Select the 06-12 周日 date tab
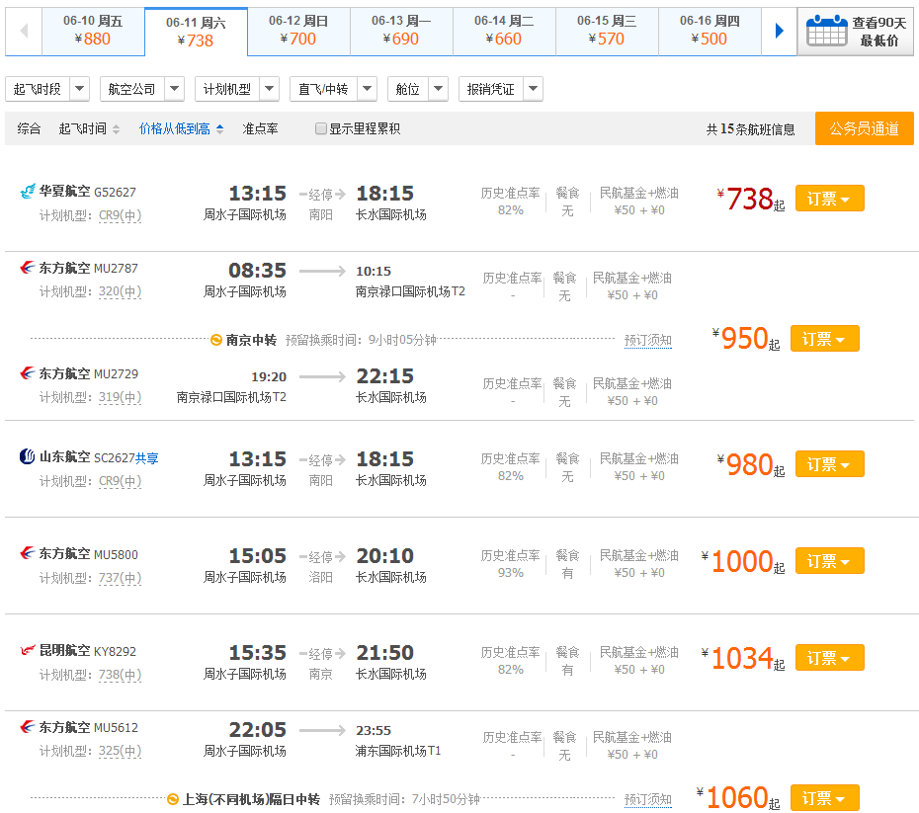 (x=298, y=31)
